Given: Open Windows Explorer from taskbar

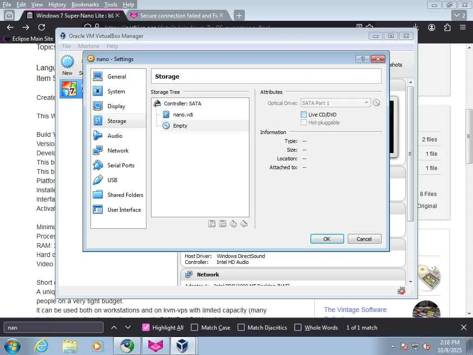Looking at the screenshot, I should [70, 346].
